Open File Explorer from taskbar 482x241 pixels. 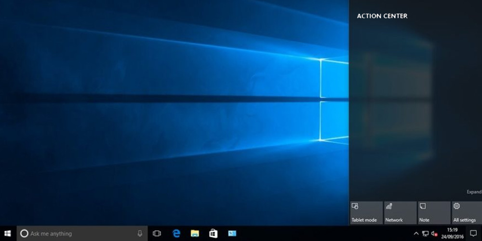[195, 234]
